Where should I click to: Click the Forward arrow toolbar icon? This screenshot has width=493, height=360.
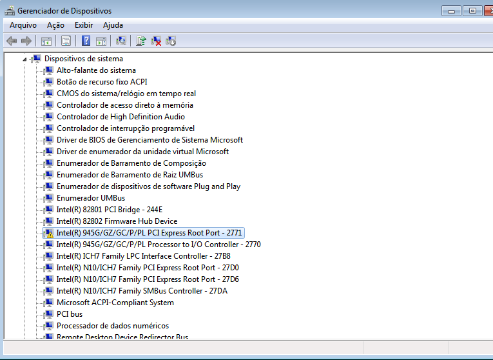click(26, 41)
